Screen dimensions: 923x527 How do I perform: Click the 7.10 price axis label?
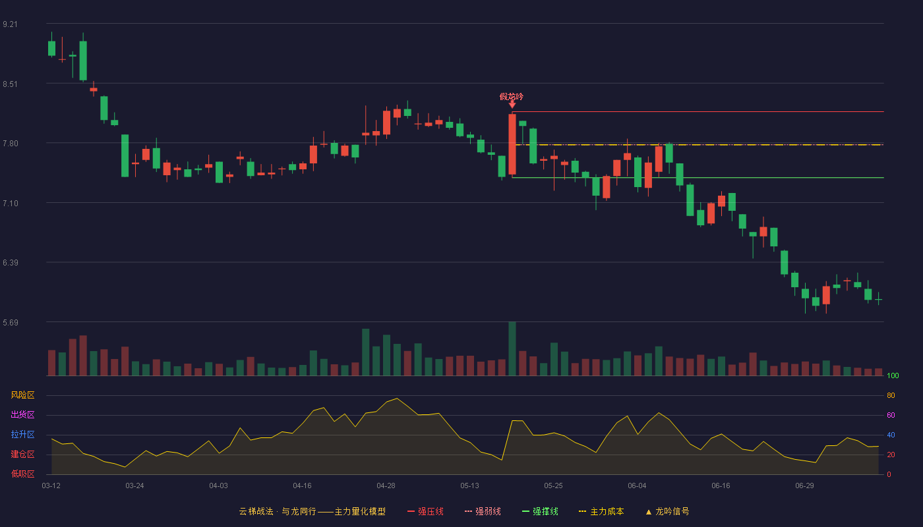(10, 203)
